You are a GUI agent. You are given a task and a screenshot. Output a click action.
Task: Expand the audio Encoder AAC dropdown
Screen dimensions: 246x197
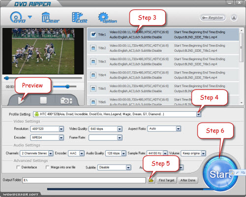coord(82,153)
